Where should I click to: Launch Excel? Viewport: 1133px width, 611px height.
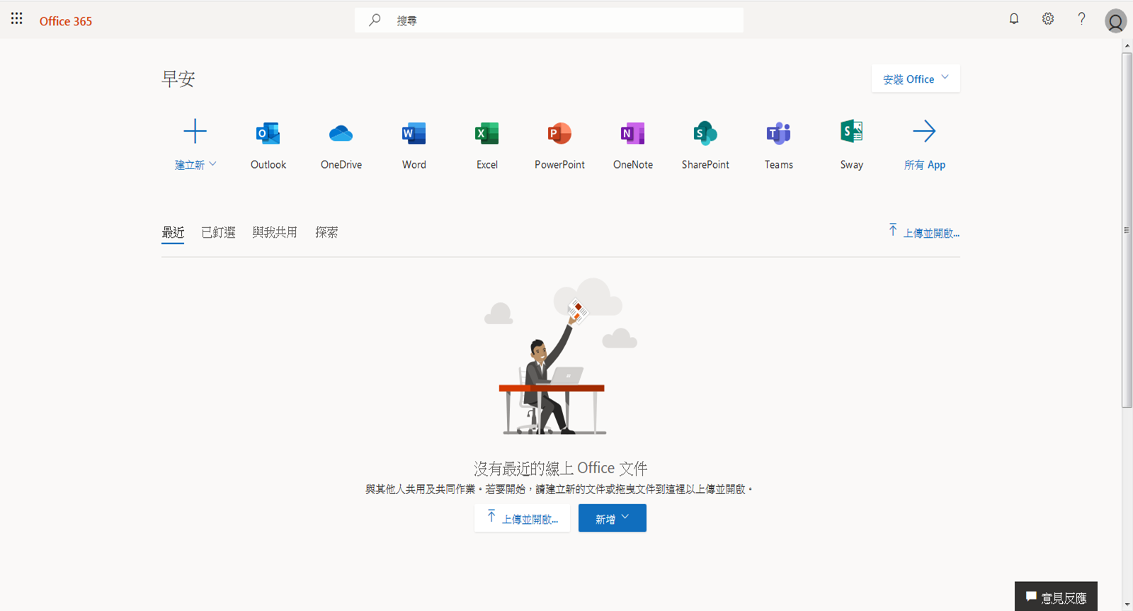point(487,145)
